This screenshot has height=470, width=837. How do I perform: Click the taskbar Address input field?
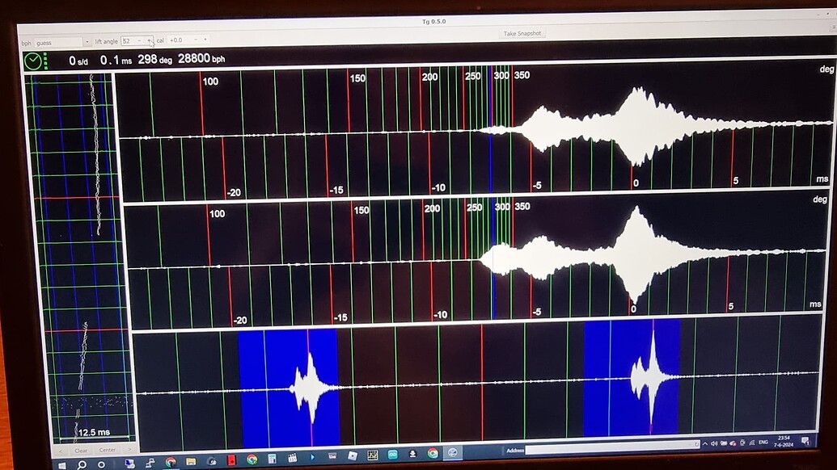pyautogui.click(x=607, y=450)
